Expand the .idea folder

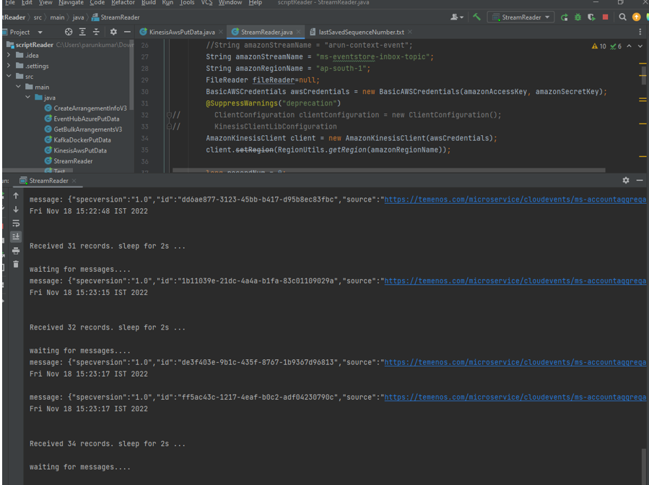(x=9, y=55)
